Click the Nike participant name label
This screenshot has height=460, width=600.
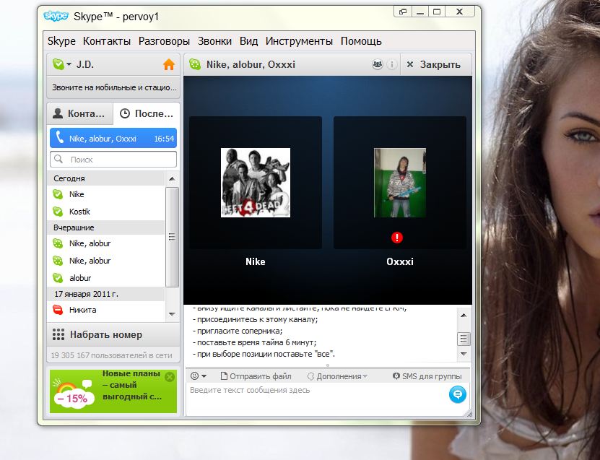(x=255, y=261)
